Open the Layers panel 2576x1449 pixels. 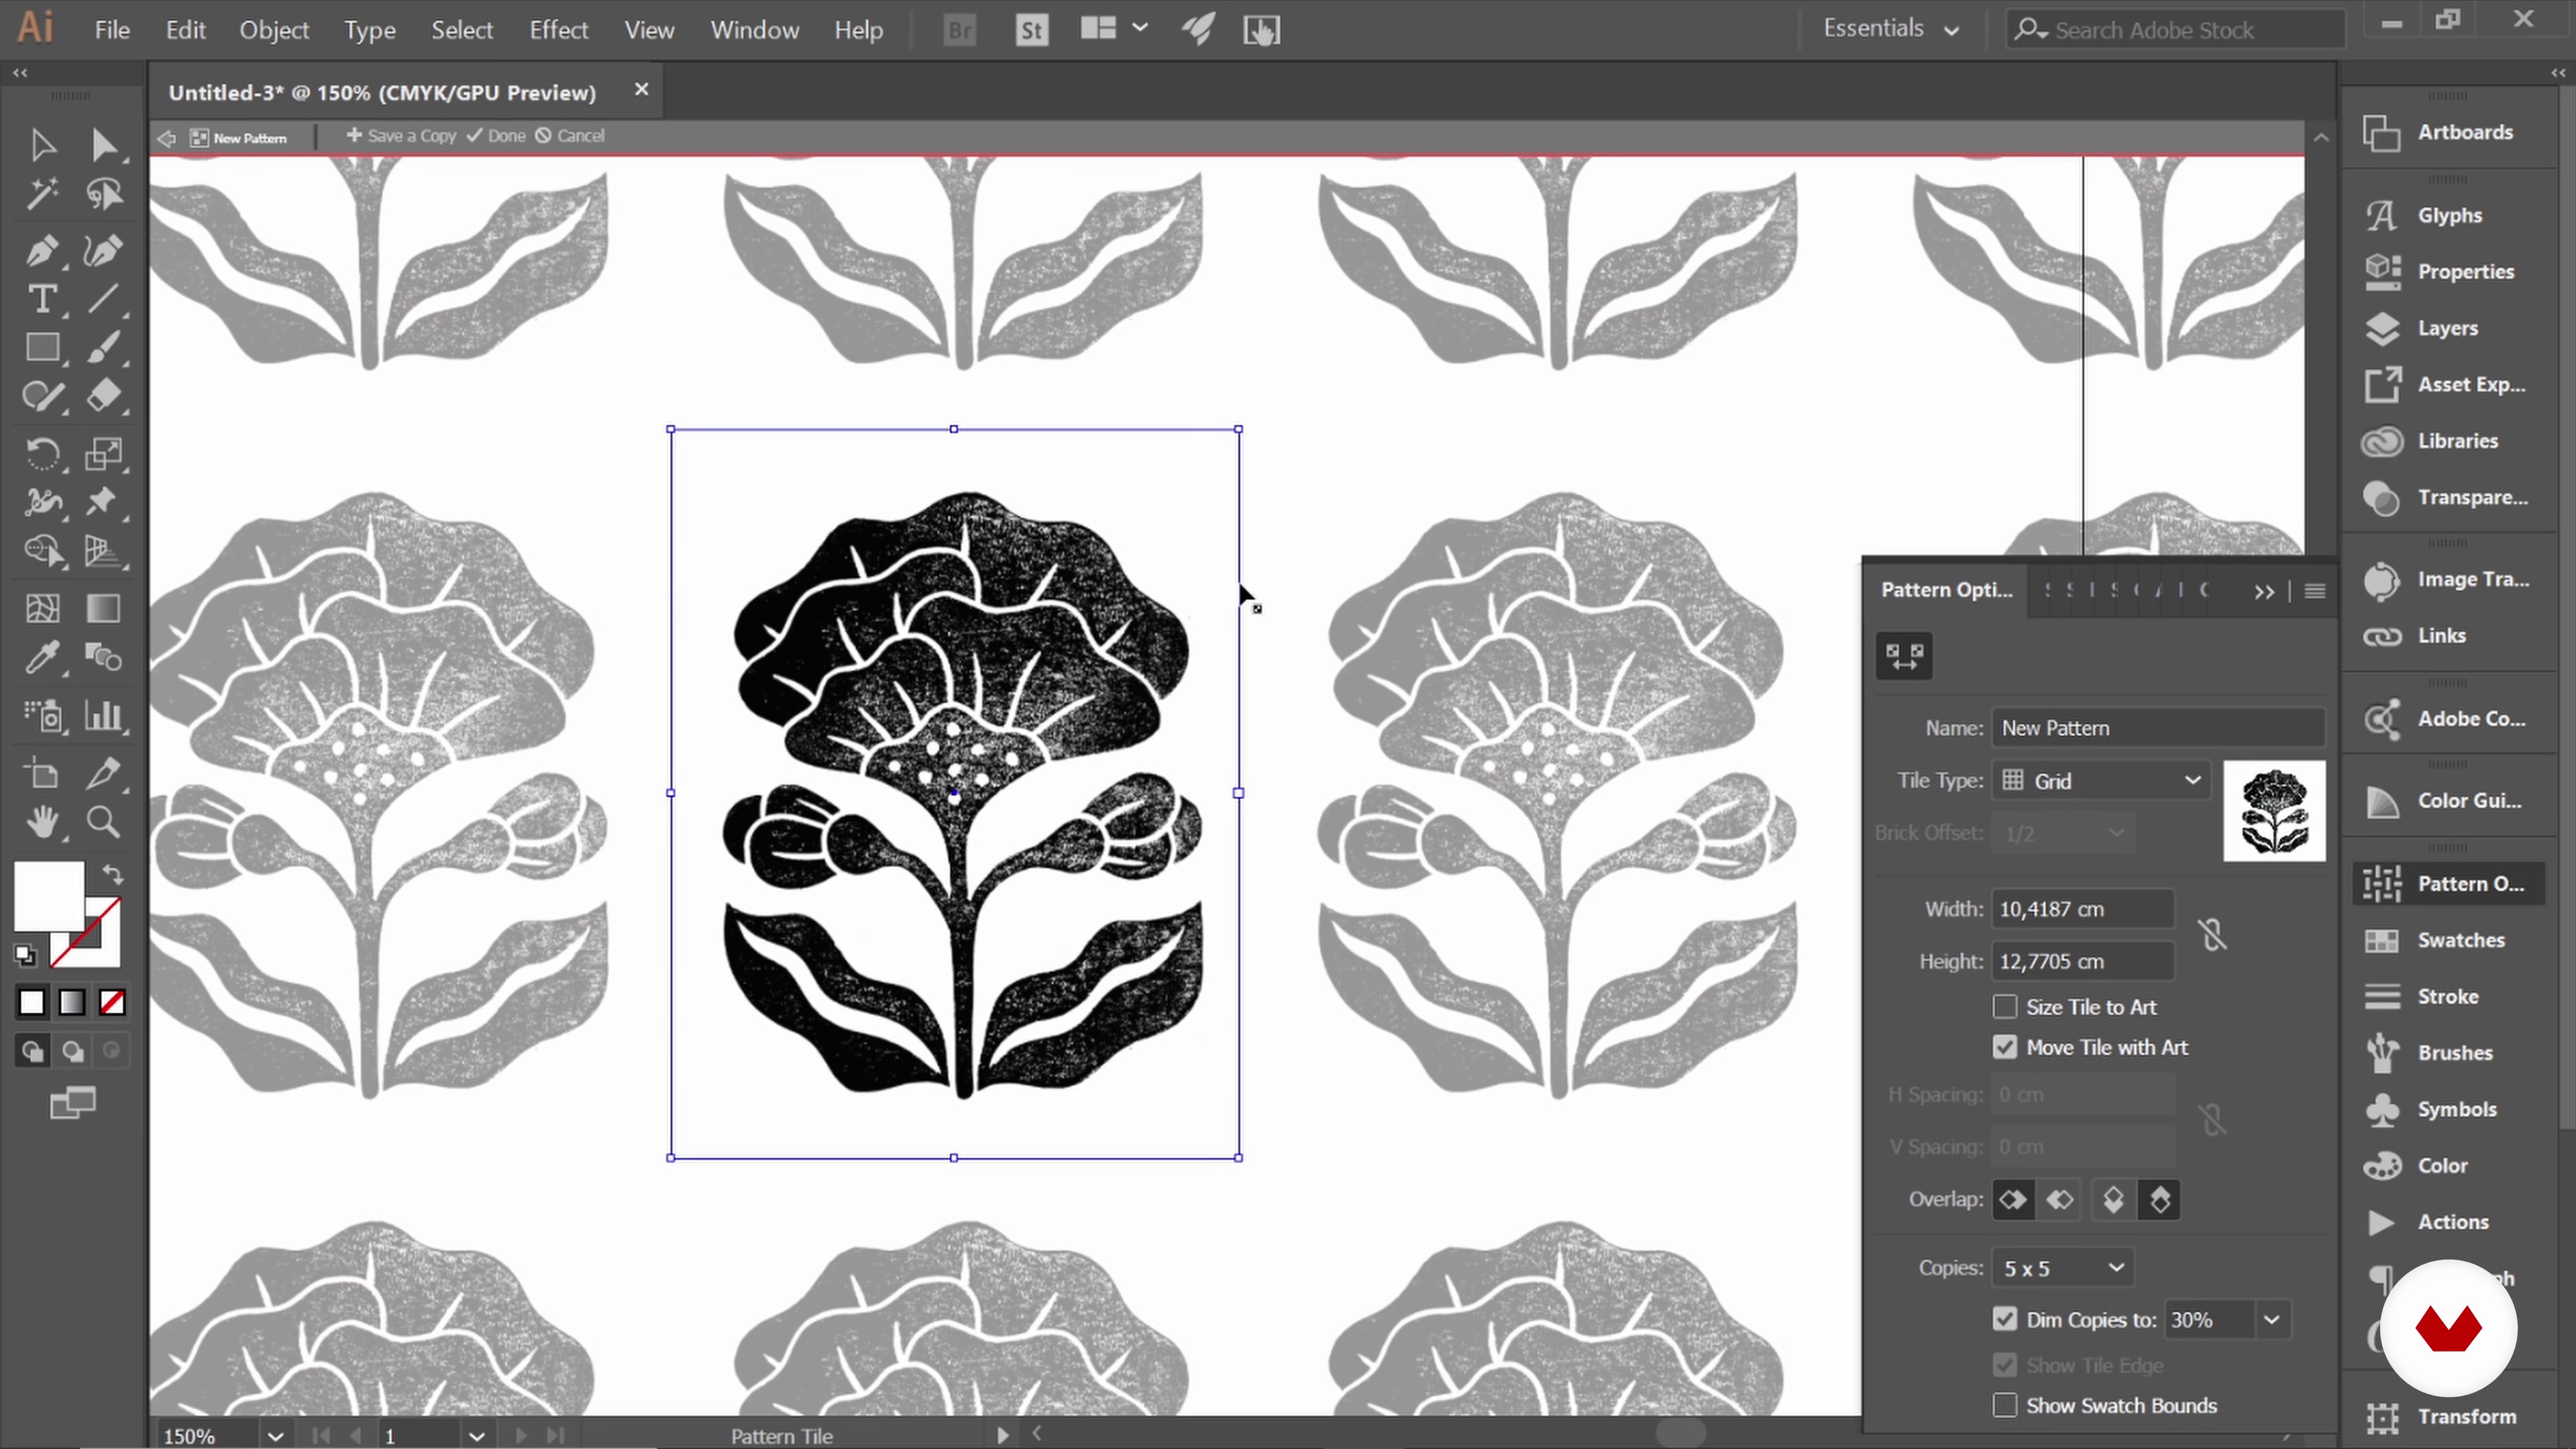coord(2447,328)
